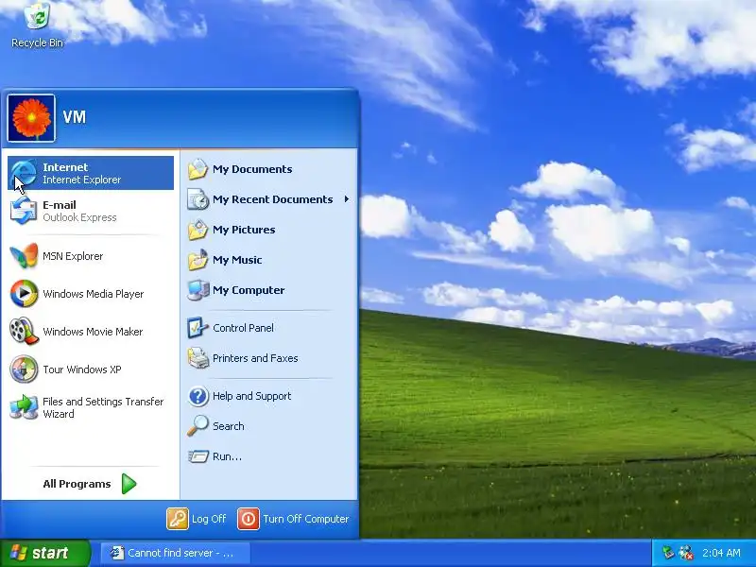The width and height of the screenshot is (756, 567).
Task: Click Turn Off Computer text
Action: click(x=305, y=519)
